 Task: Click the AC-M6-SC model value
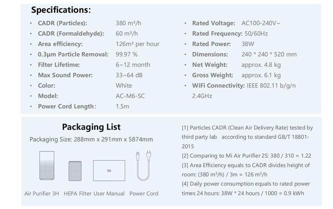[130, 96]
